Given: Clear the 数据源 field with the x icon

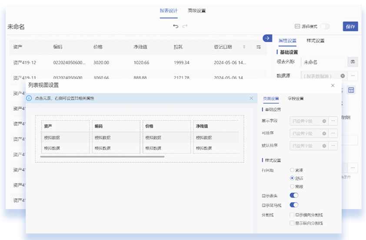Looking at the screenshot, I should [x=343, y=76].
